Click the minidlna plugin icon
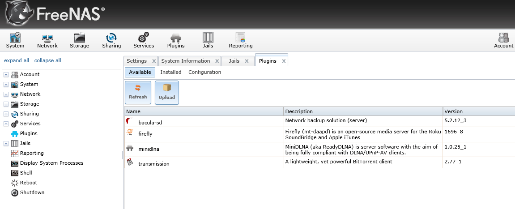515x209 pixels. [130, 148]
